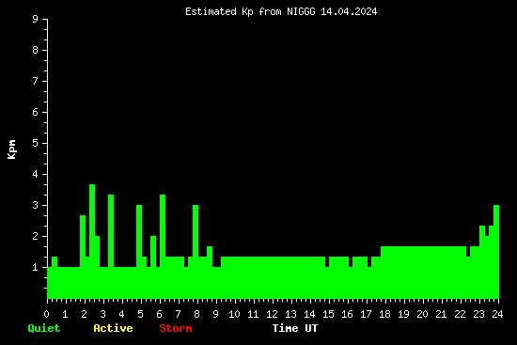Click the x-axis tick label 12
Image resolution: width=517 pixels, height=345 pixels.
tap(272, 314)
